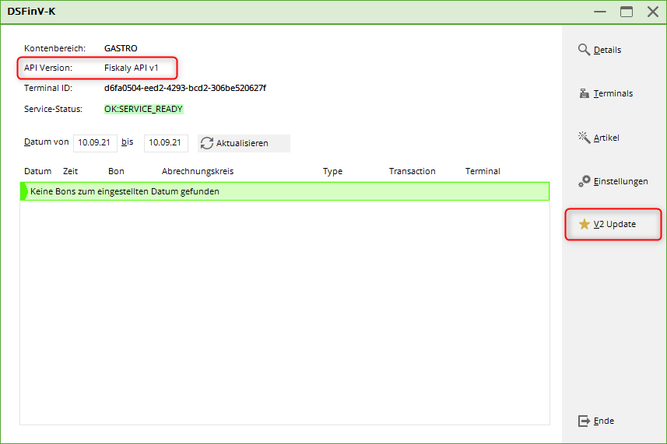This screenshot has height=444, width=667.
Task: Open Einstellungen settings
Action: pyautogui.click(x=620, y=181)
